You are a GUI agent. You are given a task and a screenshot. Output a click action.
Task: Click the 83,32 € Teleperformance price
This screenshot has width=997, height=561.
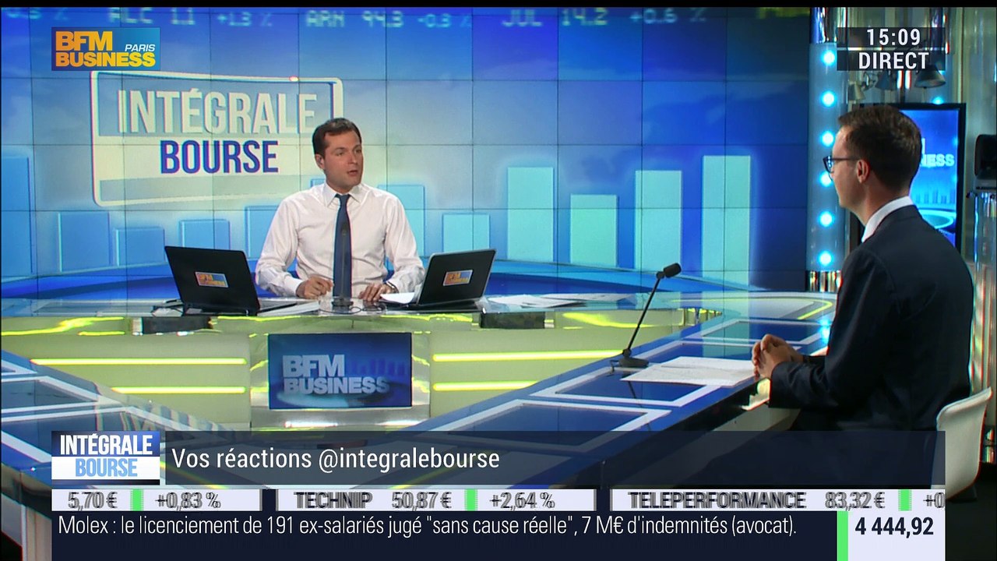coord(854,500)
